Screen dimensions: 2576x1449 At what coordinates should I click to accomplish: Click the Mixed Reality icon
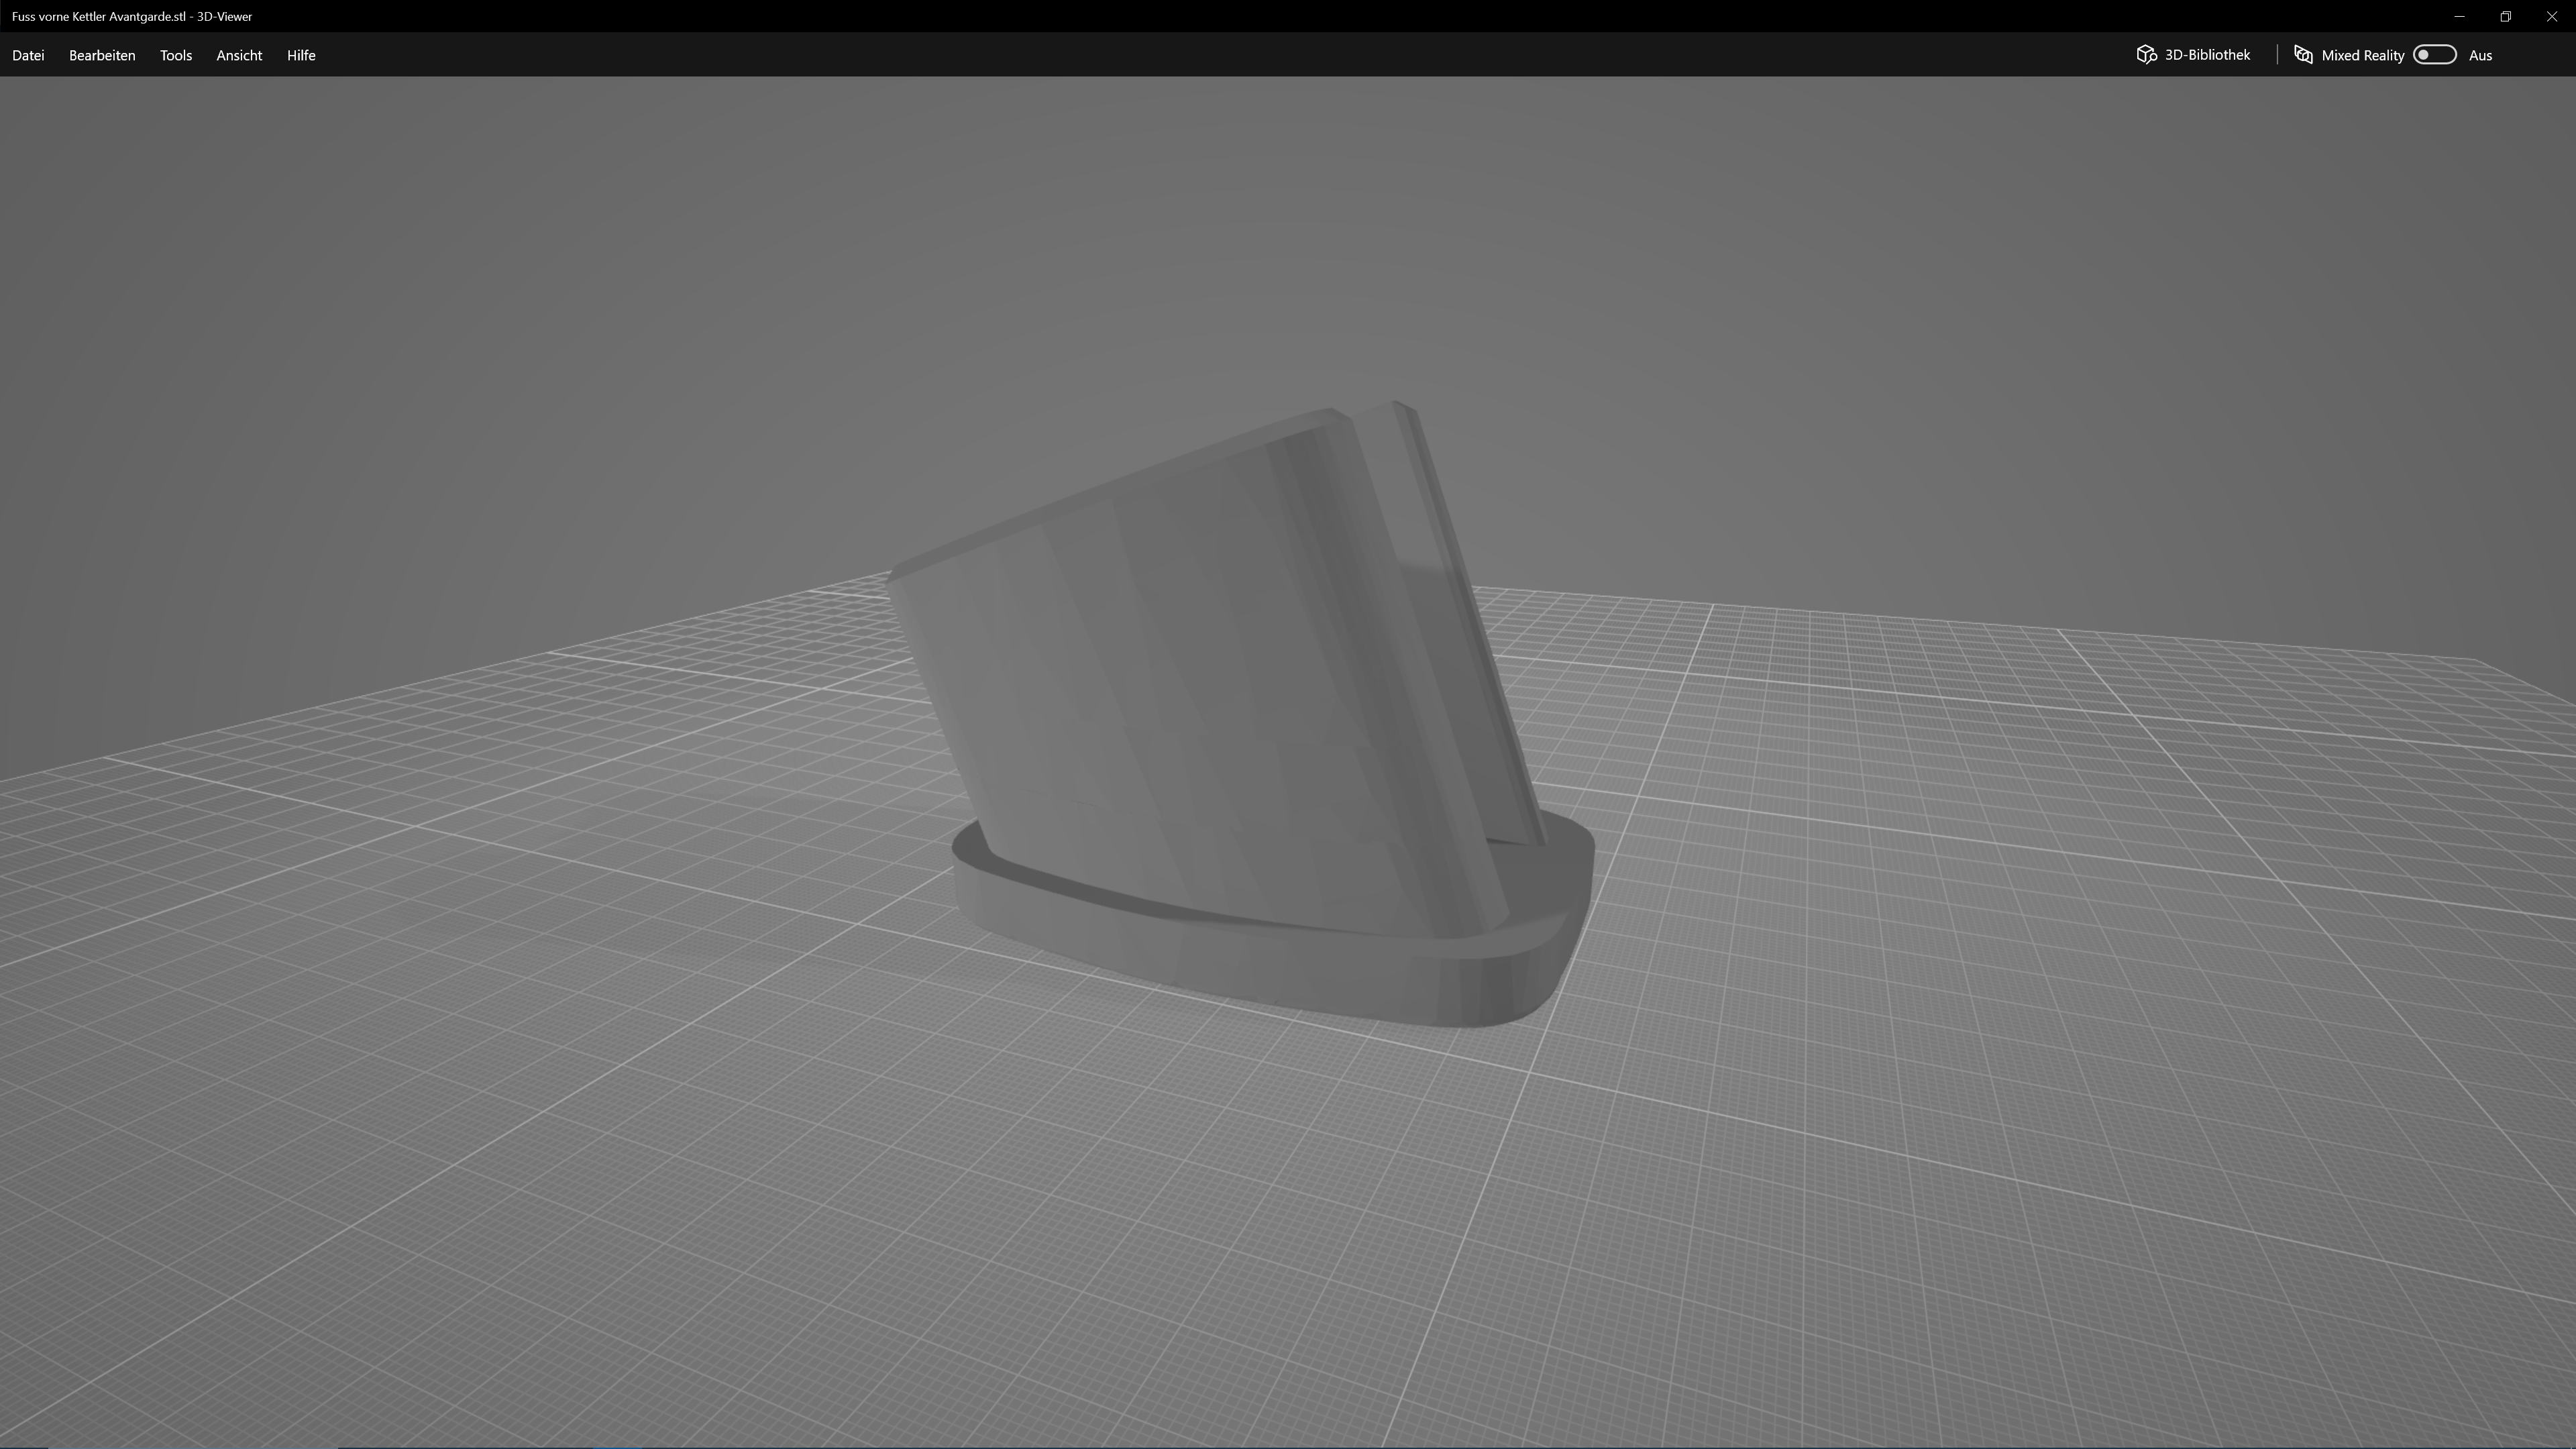[x=2303, y=55]
